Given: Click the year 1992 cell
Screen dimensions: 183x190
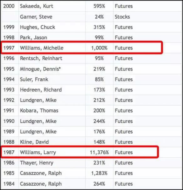Looking at the screenshot, I should click(x=9, y=100).
